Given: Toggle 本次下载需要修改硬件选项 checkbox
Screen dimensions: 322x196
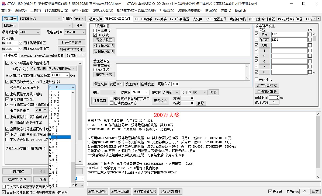Looking at the screenshot, I should coord(7,63).
